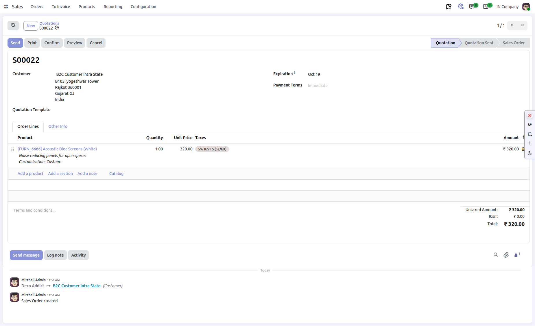
Task: Click the red X icon in side panel
Action: [x=530, y=116]
